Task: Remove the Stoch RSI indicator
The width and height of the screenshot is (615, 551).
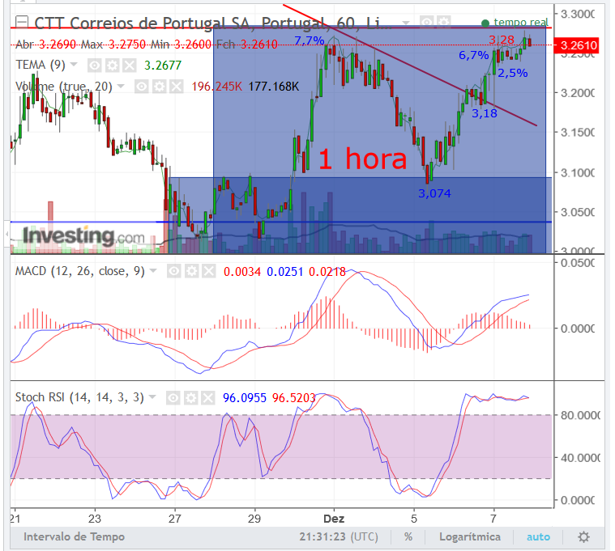Action: (x=208, y=398)
